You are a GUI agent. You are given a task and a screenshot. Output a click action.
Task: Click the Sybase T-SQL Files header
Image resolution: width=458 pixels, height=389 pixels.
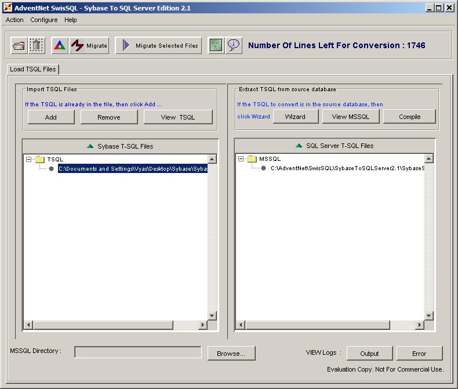[121, 146]
